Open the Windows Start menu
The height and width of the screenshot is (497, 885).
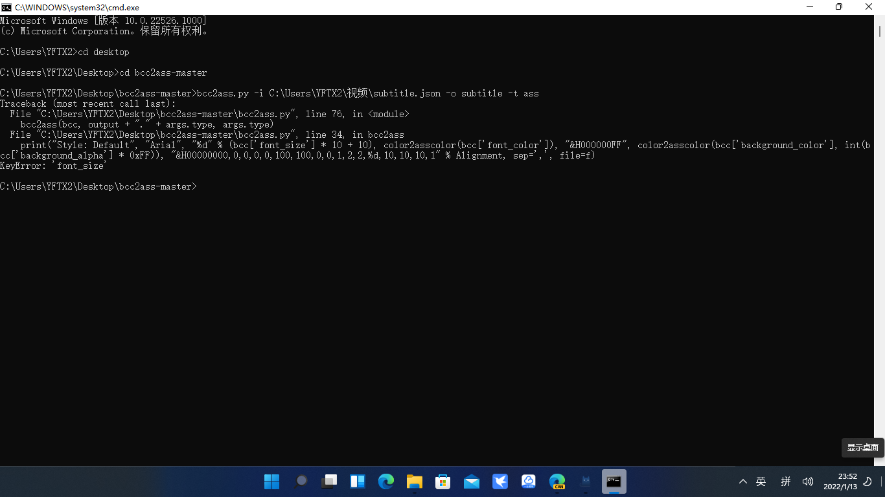point(272,481)
